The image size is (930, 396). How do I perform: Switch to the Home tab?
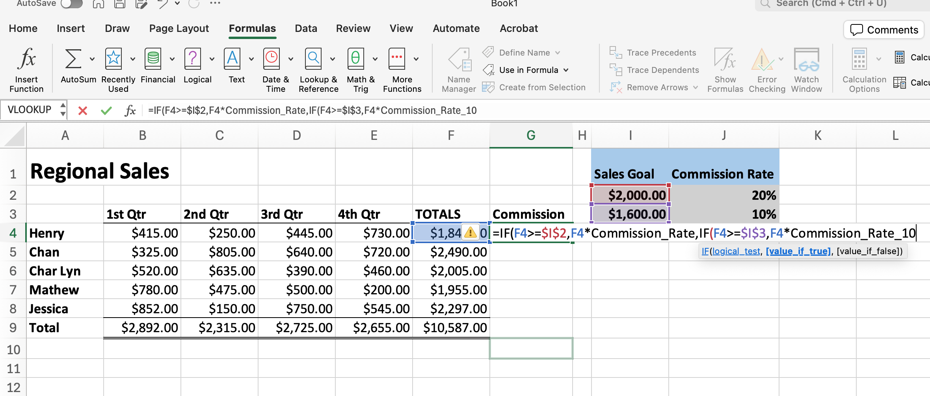point(23,28)
